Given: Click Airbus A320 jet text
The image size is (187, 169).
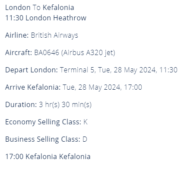Looking at the screenshot, I should (x=88, y=53).
